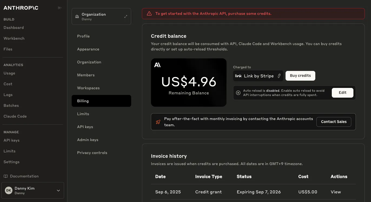Click the DK user avatar

coord(9,190)
